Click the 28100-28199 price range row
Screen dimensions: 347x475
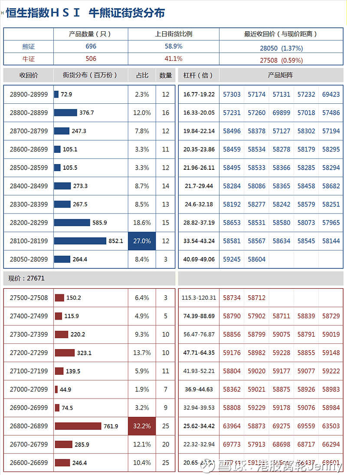pyautogui.click(x=89, y=241)
